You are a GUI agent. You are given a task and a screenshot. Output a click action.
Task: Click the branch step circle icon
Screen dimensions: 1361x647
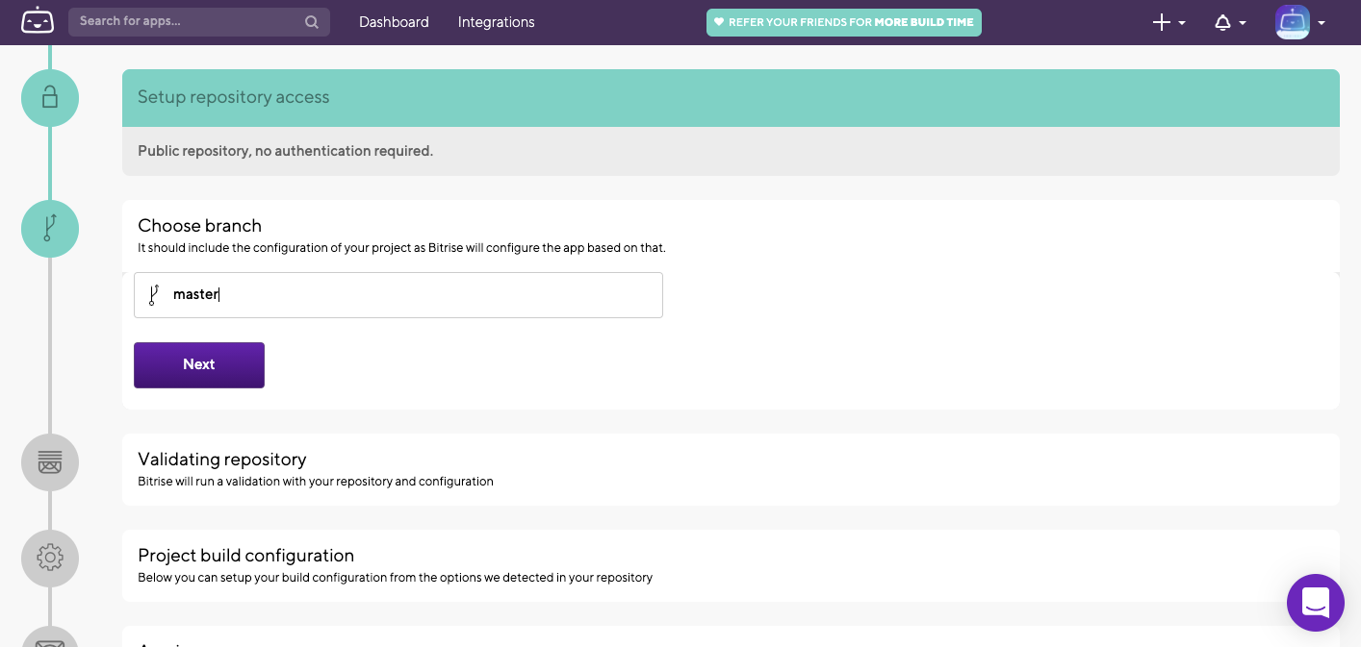50,229
